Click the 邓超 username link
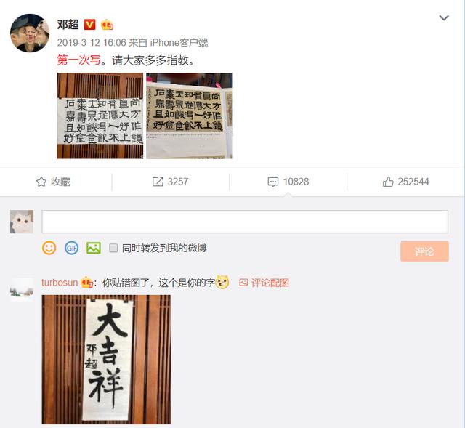The image size is (465, 428). [68, 24]
